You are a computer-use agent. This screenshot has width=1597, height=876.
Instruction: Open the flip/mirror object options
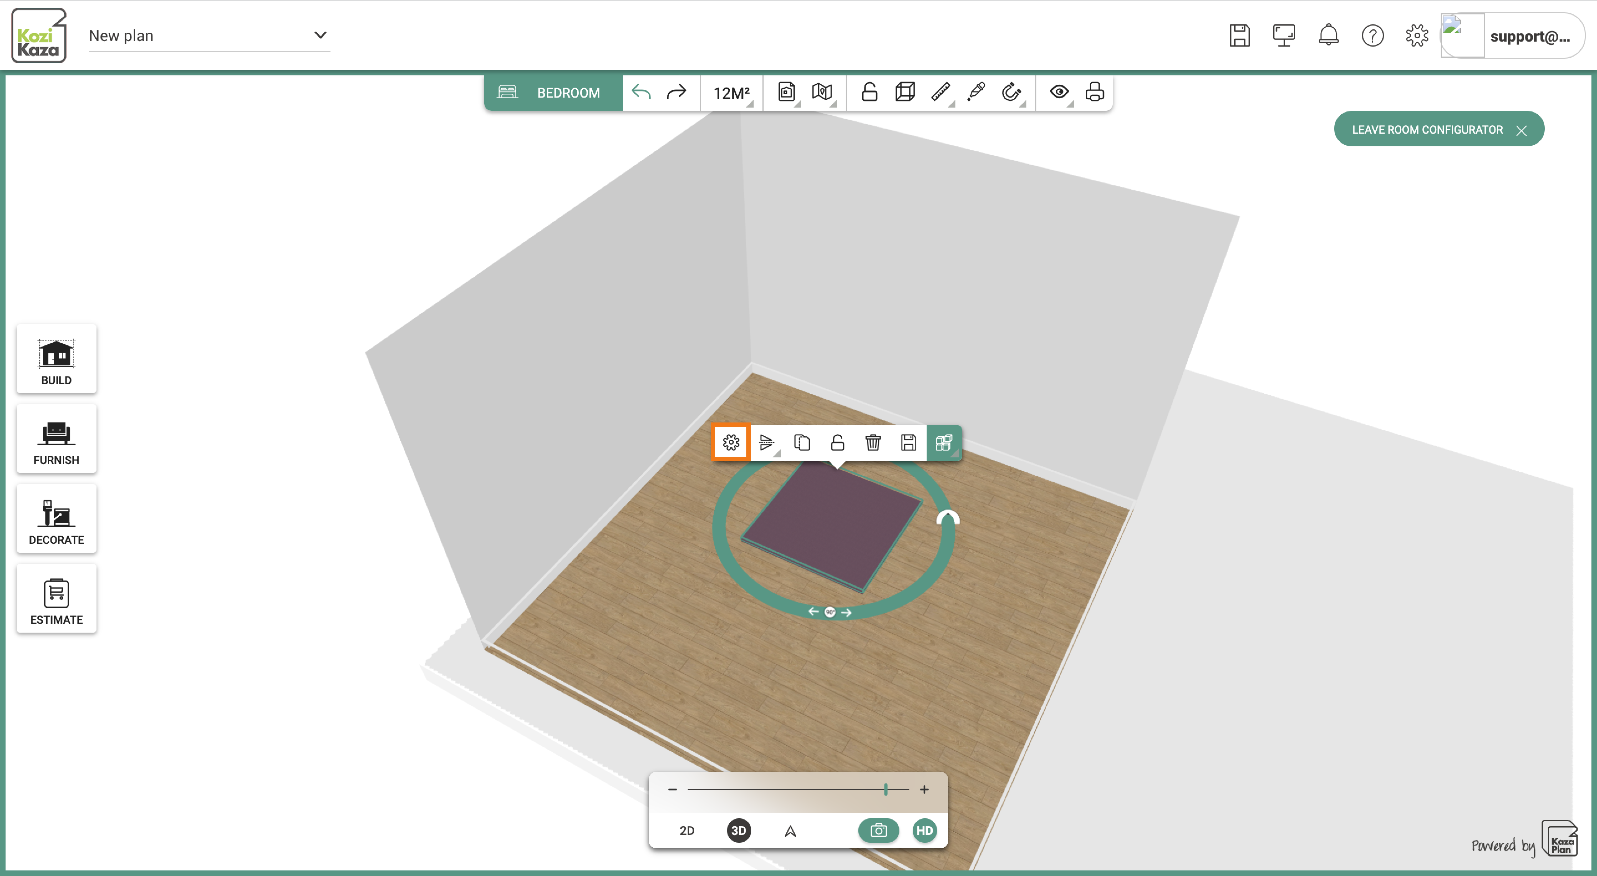click(767, 443)
